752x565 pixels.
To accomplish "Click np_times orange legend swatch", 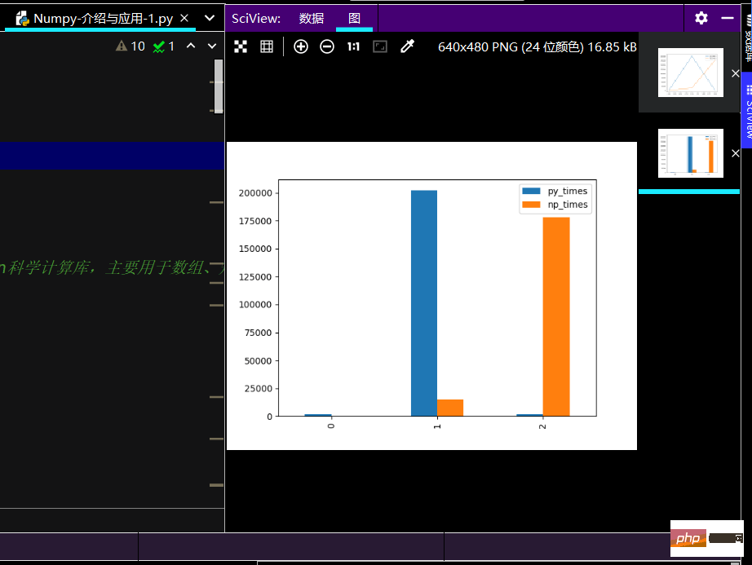I will pos(531,204).
